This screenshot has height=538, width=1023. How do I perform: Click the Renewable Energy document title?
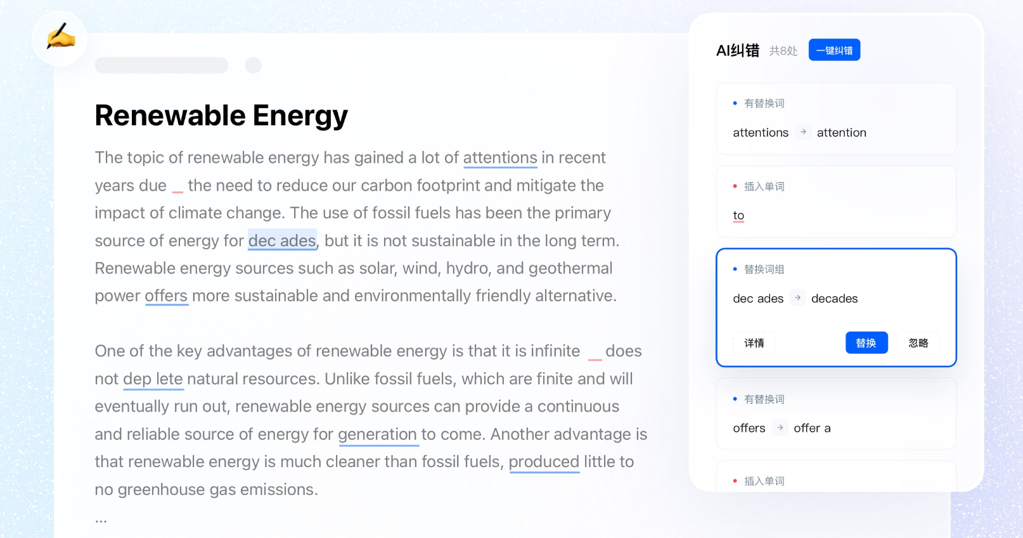221,116
